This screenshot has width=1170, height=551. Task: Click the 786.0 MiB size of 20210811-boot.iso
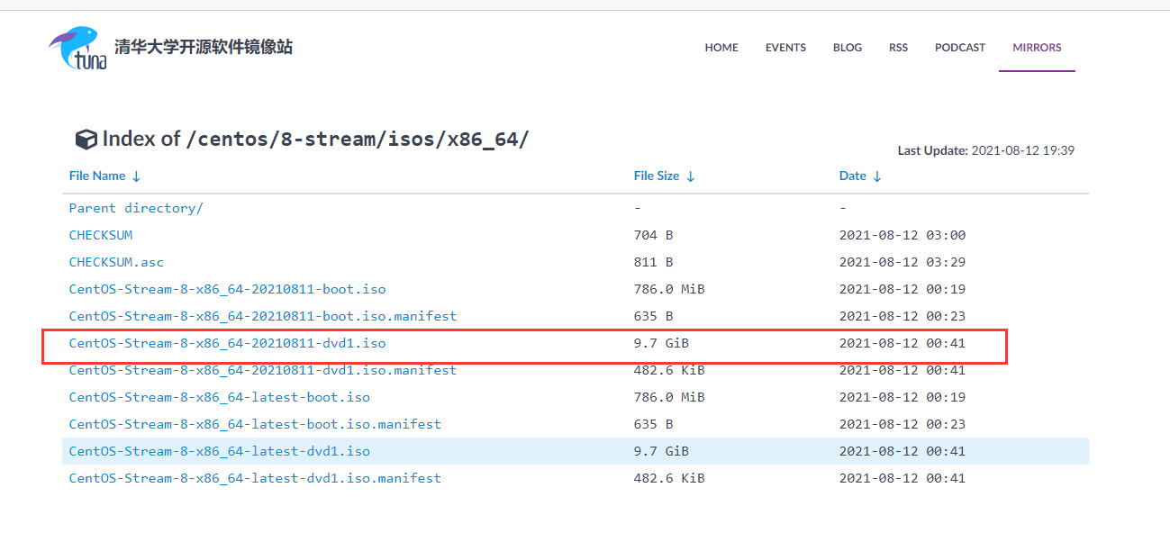(669, 289)
